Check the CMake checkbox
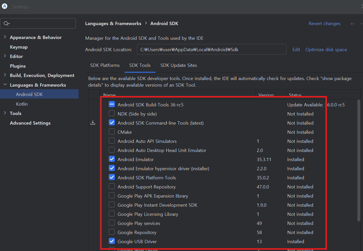 pos(112,132)
